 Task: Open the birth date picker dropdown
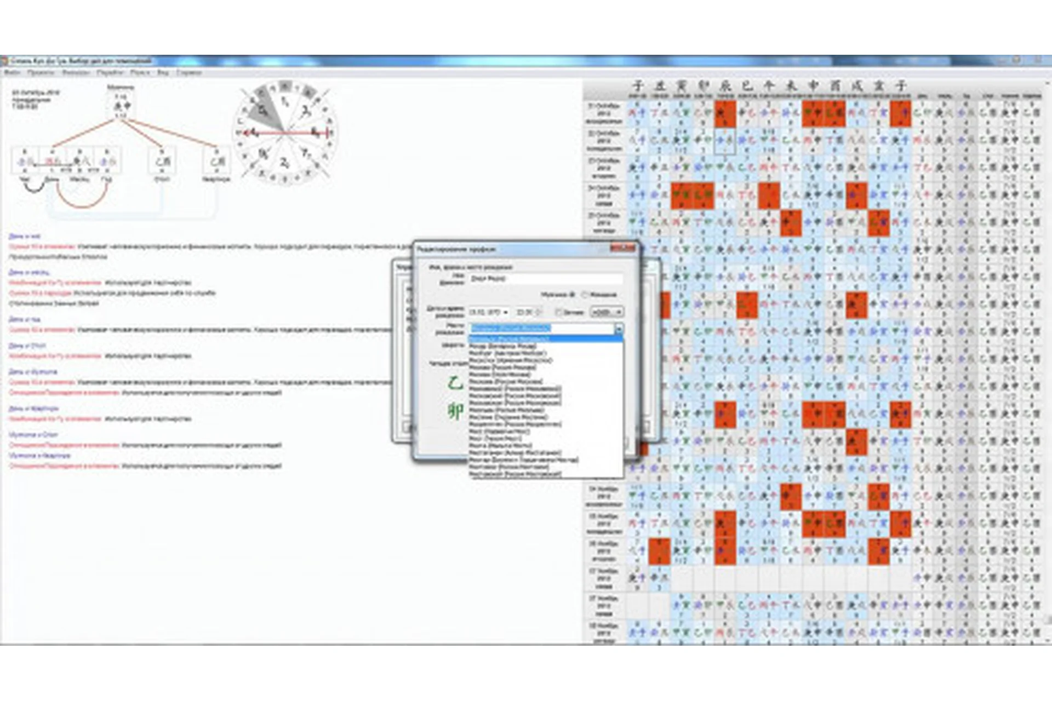505,312
